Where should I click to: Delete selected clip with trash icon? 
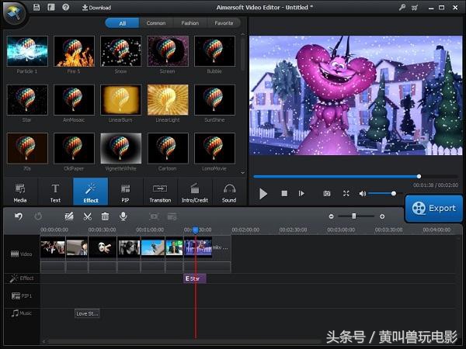tap(105, 216)
